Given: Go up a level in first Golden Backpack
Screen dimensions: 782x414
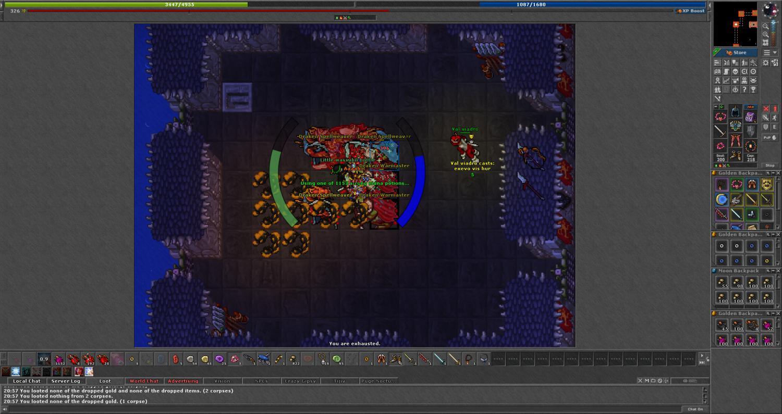Looking at the screenshot, I should [x=768, y=173].
